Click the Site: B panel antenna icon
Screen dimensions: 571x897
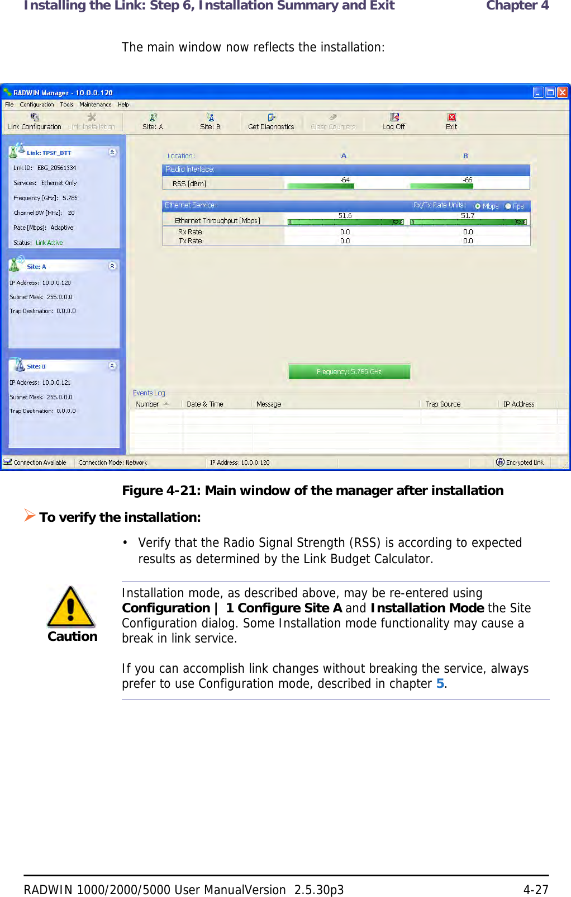tap(18, 365)
